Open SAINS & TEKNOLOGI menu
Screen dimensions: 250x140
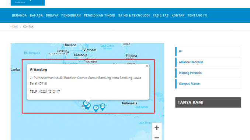point(134,15)
